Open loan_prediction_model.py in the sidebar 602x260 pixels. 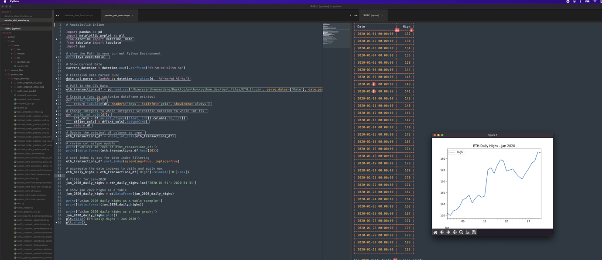[30, 112]
